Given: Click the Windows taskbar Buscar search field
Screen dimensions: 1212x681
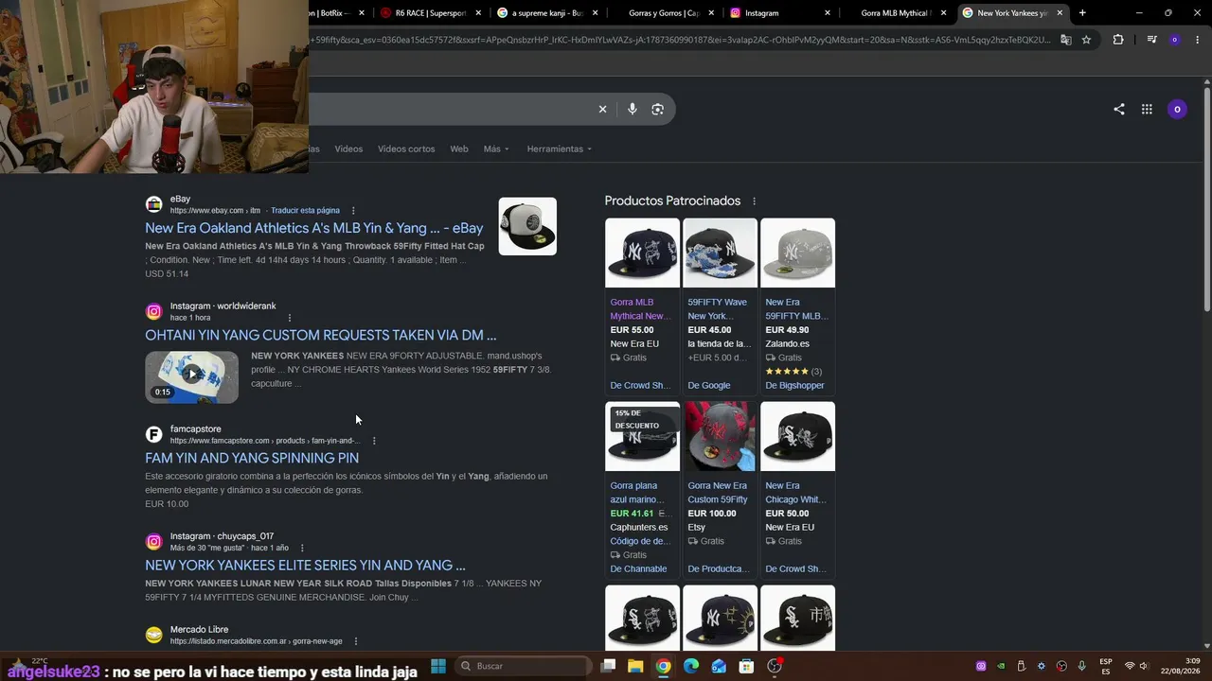Looking at the screenshot, I should click(522, 666).
